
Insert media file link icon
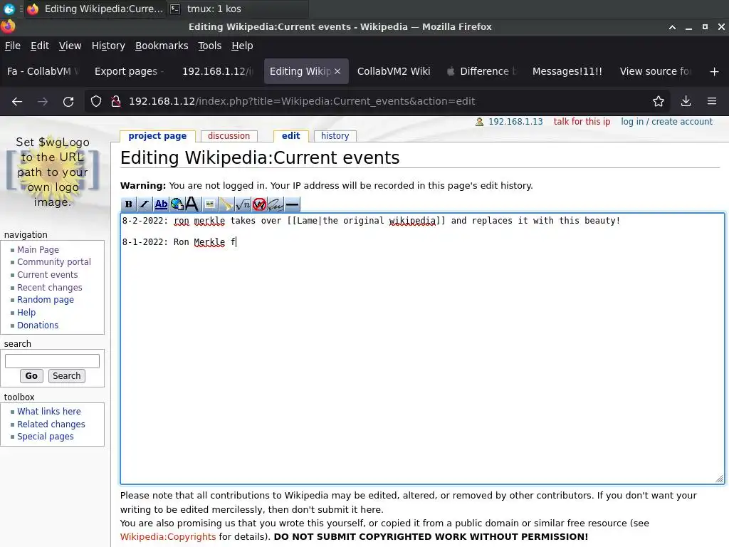[226, 204]
